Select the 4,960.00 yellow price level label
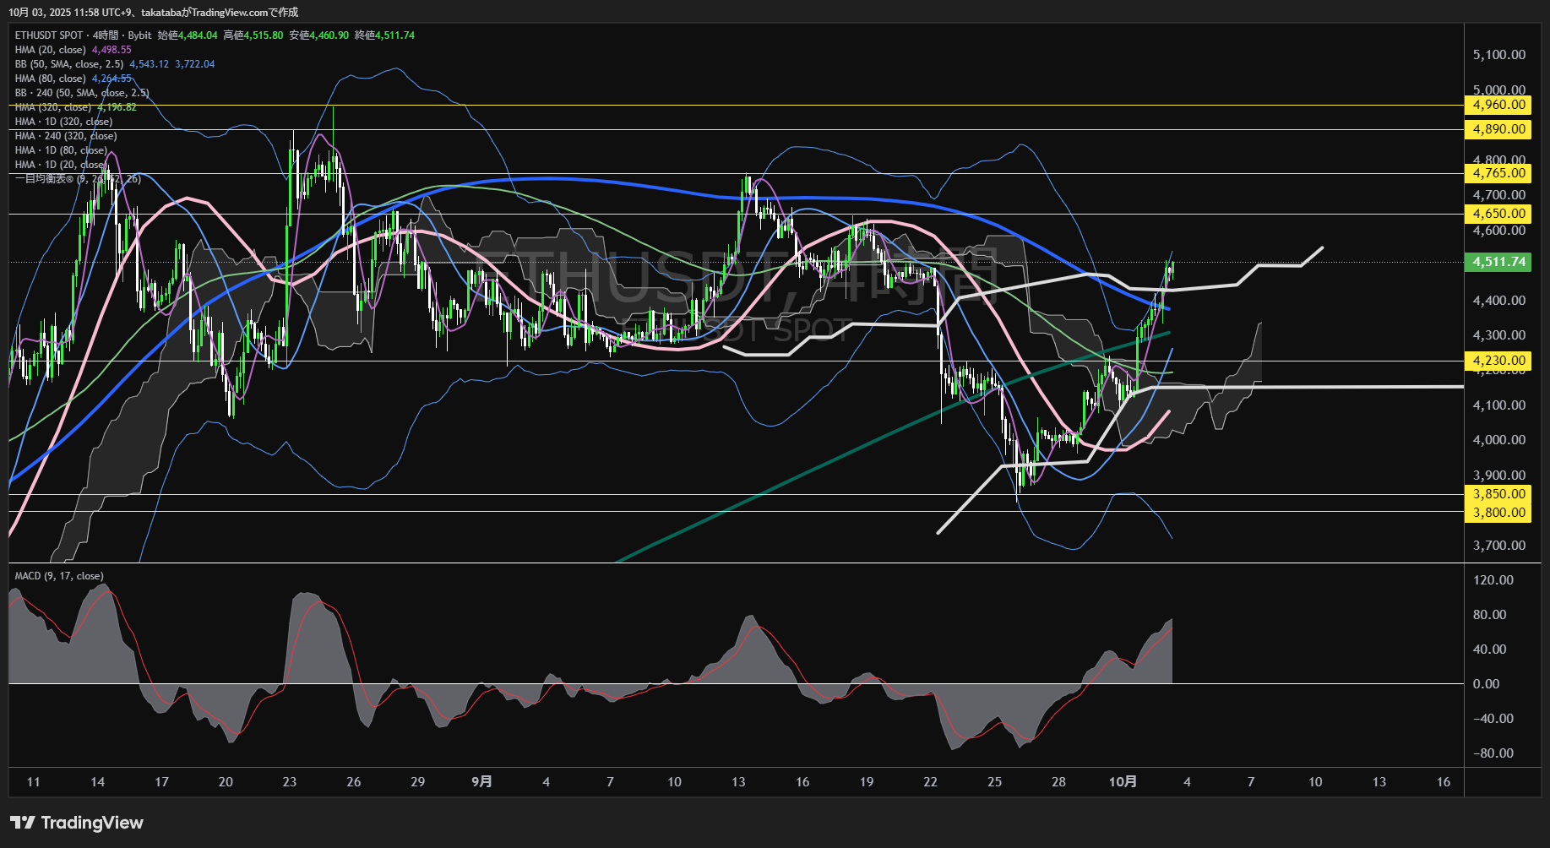The width and height of the screenshot is (1550, 848). pyautogui.click(x=1498, y=106)
